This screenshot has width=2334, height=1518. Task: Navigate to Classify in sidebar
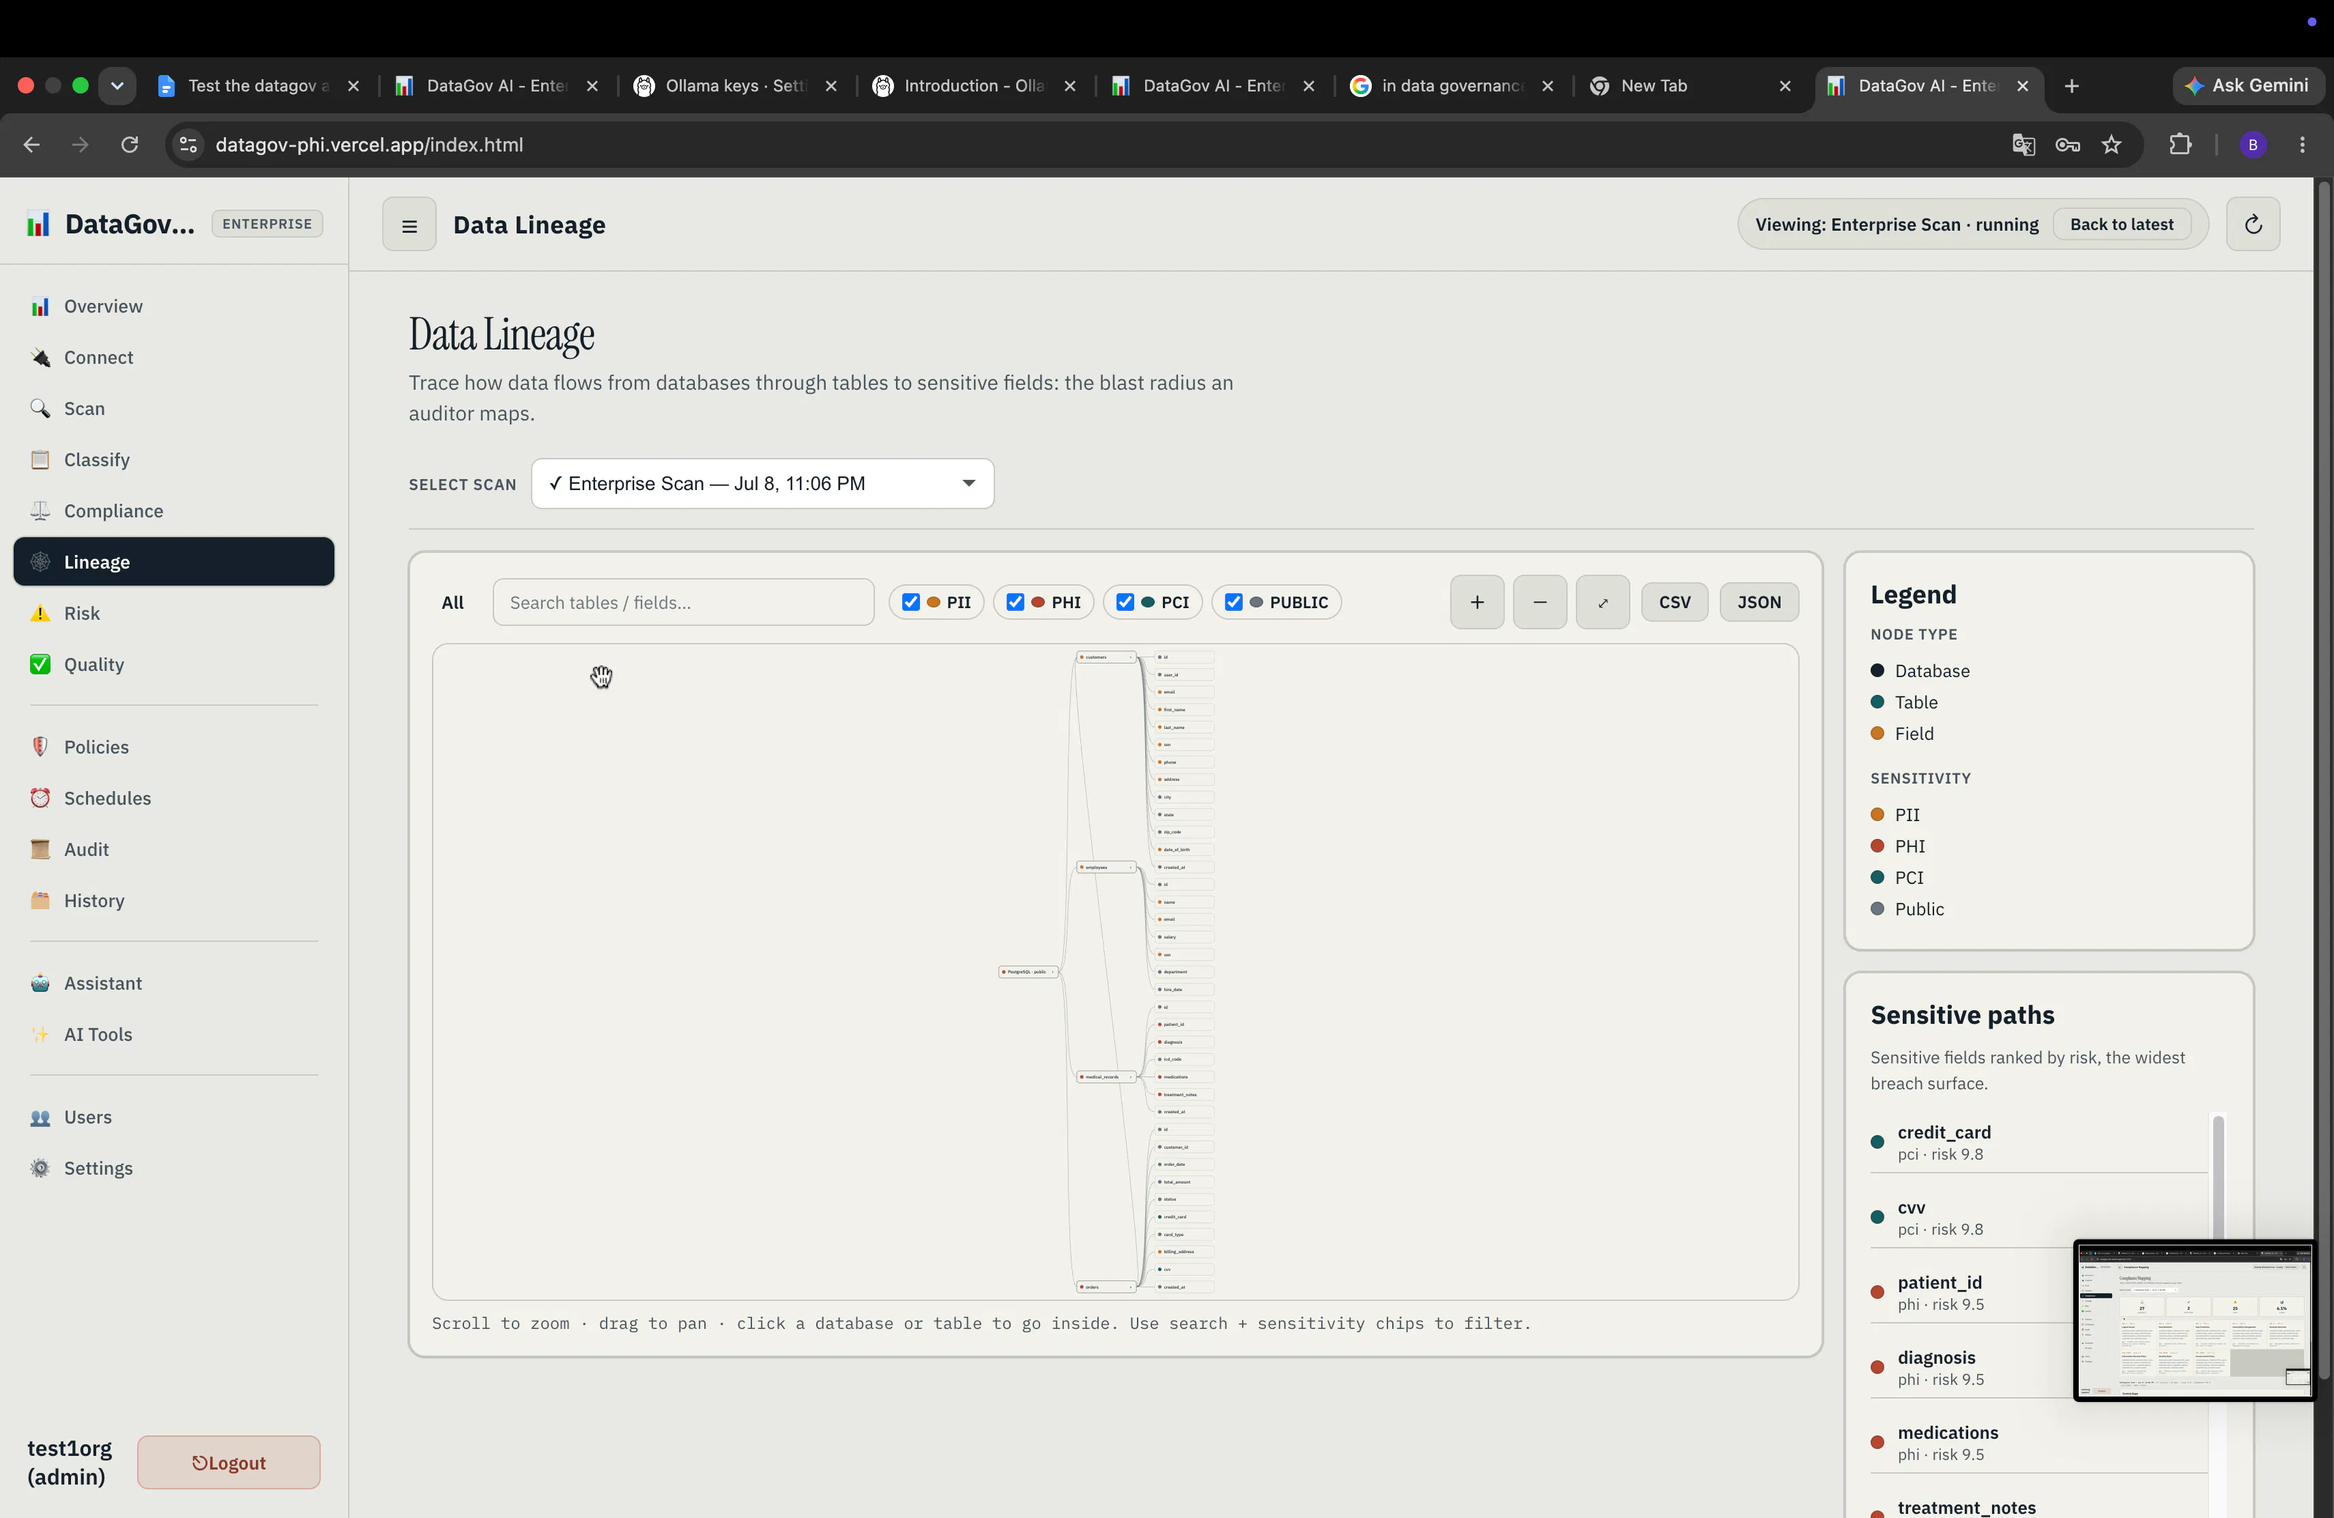pos(173,459)
